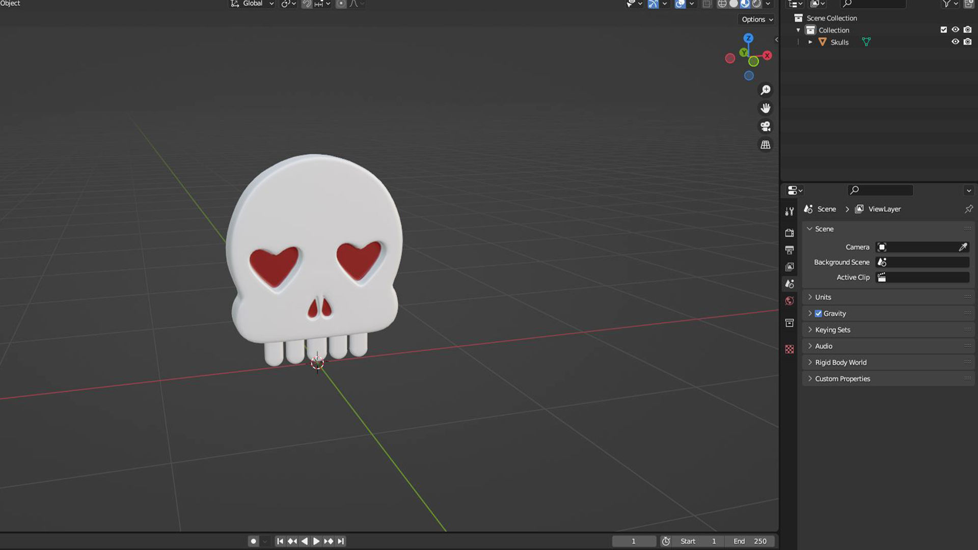Collapse the Collection tree item

(798, 30)
